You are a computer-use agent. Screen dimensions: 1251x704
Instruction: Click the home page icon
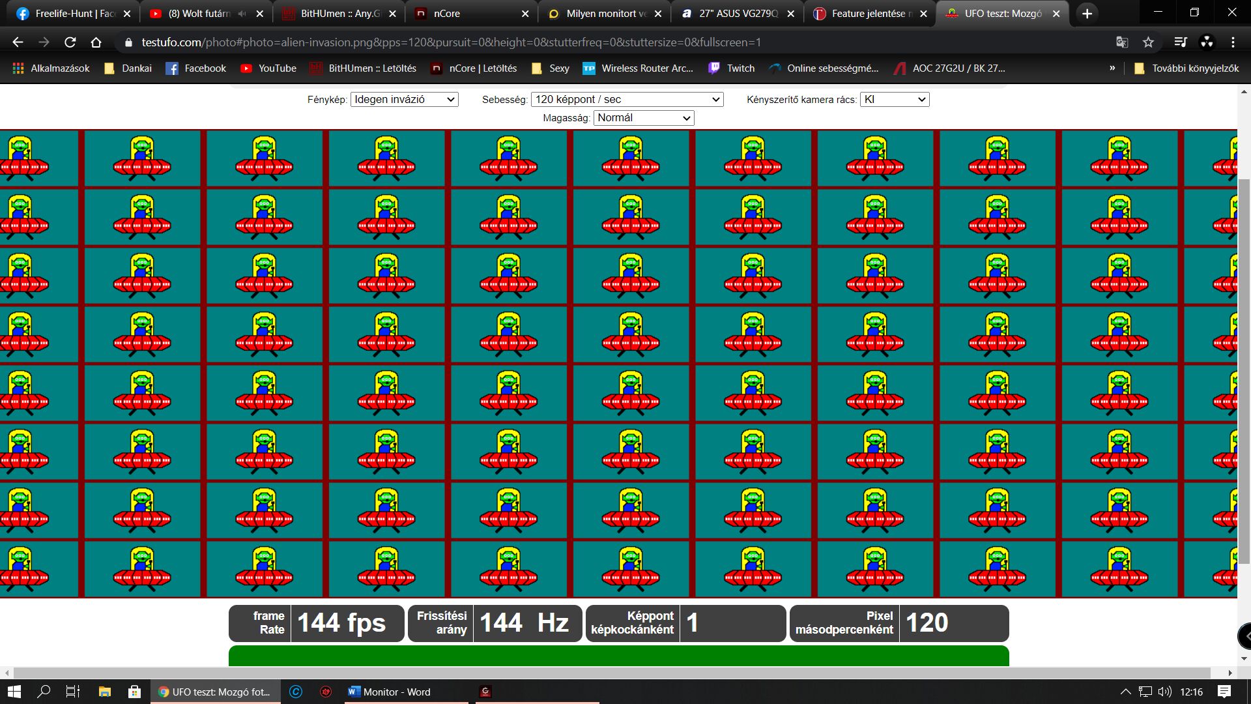(x=96, y=42)
